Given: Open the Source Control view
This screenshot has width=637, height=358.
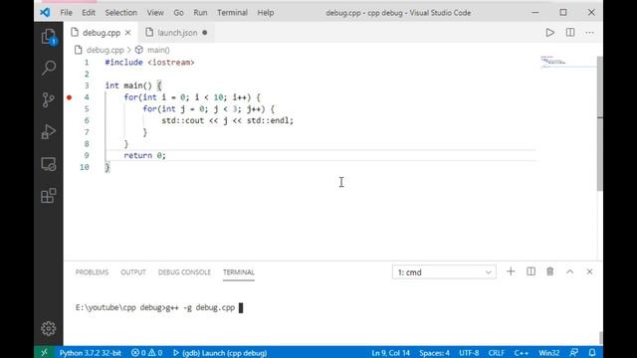Looking at the screenshot, I should pyautogui.click(x=49, y=99).
